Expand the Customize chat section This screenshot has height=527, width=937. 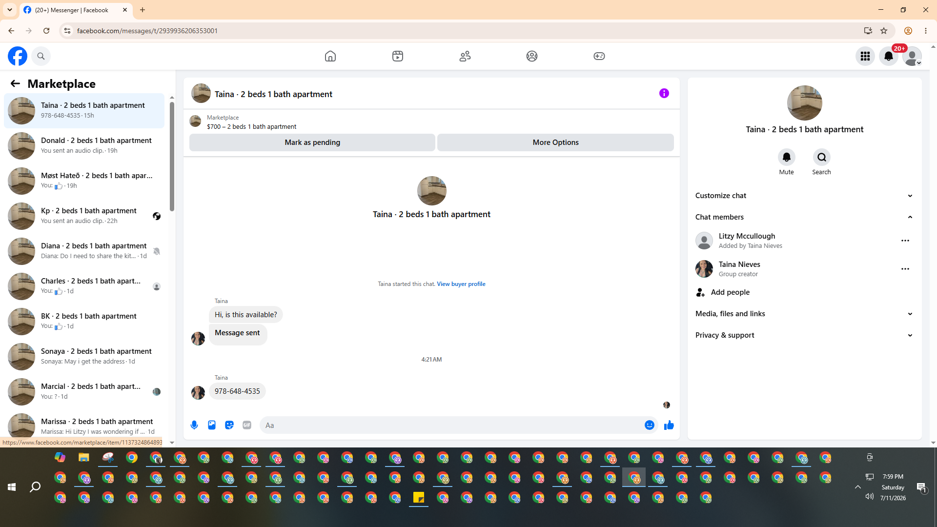(x=804, y=196)
